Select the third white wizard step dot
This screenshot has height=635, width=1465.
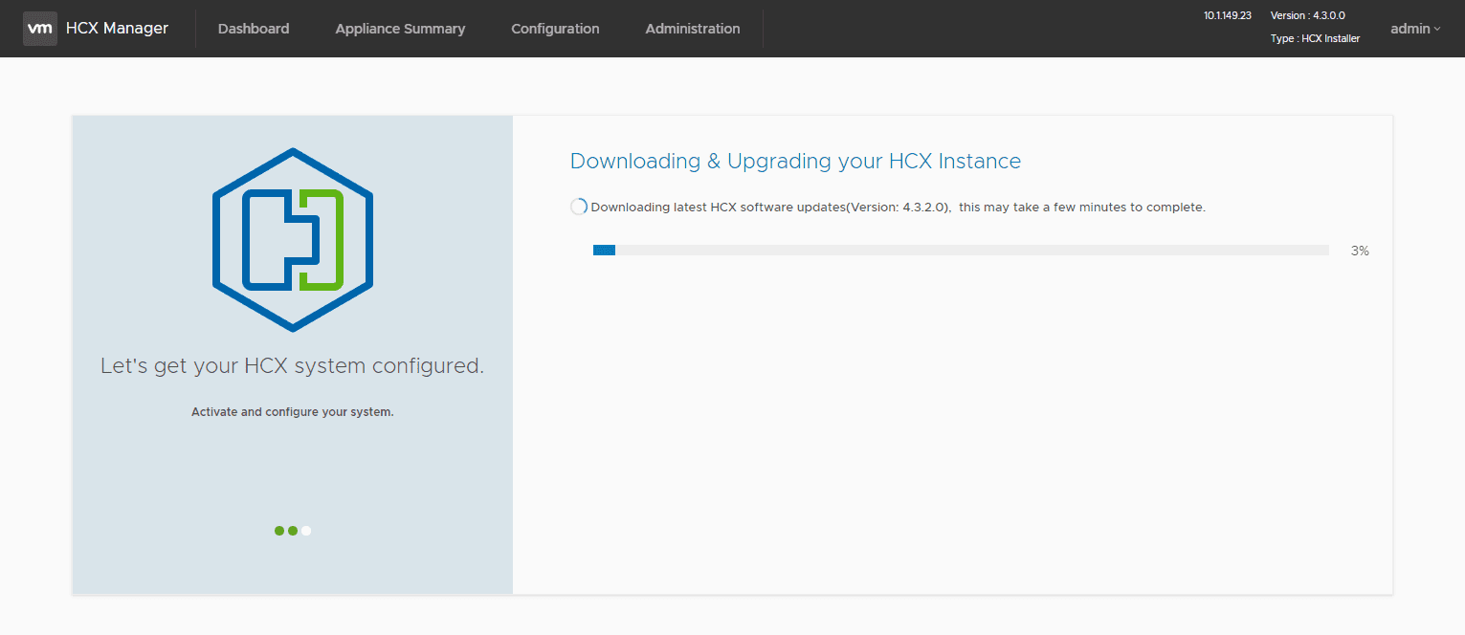(x=306, y=531)
